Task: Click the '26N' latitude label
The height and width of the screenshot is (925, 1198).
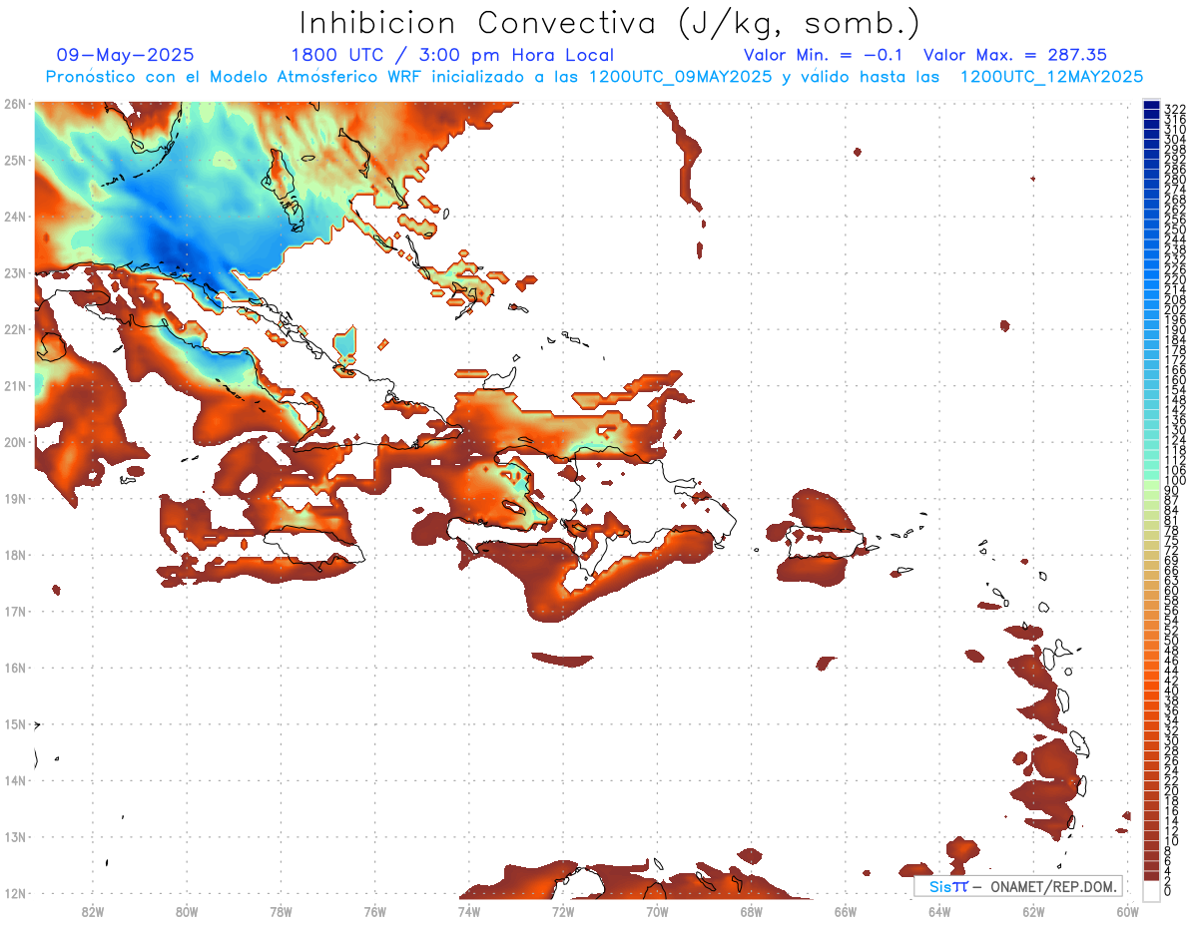Action: point(14,104)
